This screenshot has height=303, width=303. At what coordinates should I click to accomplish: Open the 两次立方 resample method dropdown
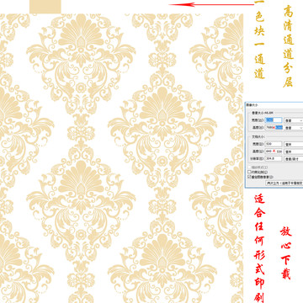[x=284, y=183]
